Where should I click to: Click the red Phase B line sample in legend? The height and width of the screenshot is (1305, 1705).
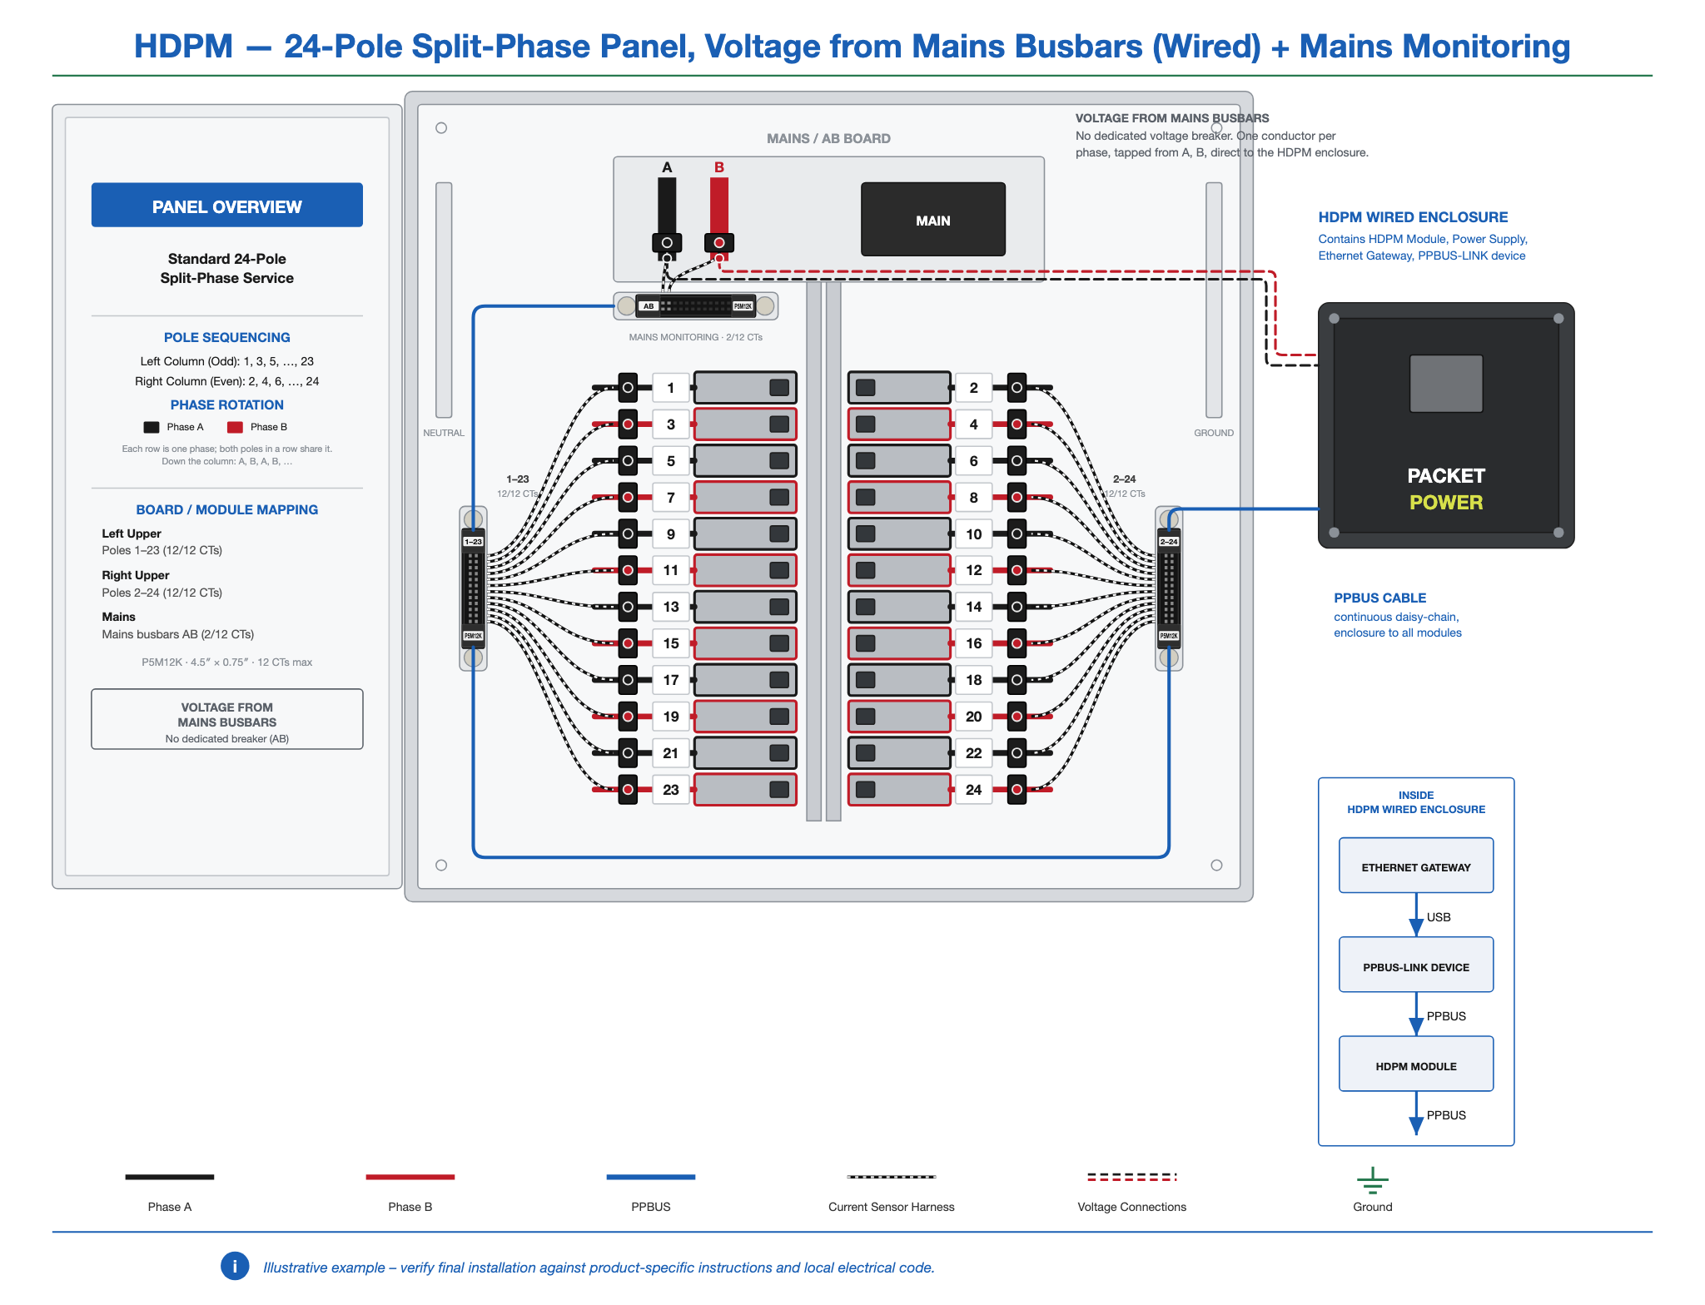pyautogui.click(x=410, y=1177)
